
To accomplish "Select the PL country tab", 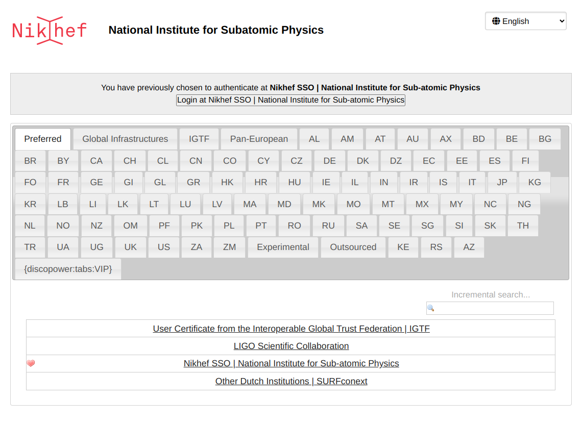I will (x=229, y=226).
